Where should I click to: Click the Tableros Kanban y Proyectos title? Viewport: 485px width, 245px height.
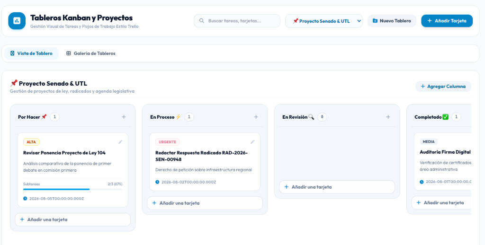pos(81,17)
